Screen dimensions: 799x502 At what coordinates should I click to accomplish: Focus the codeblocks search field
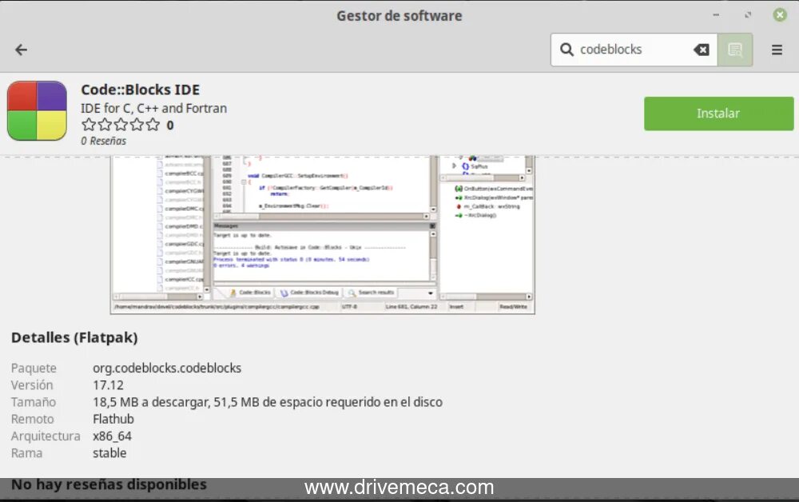tap(634, 50)
